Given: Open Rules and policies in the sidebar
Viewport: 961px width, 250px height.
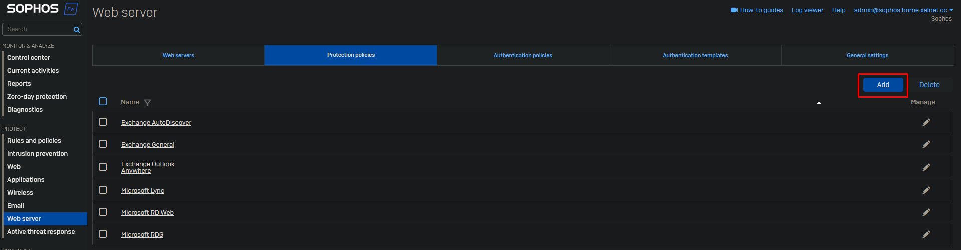Looking at the screenshot, I should pyautogui.click(x=34, y=141).
